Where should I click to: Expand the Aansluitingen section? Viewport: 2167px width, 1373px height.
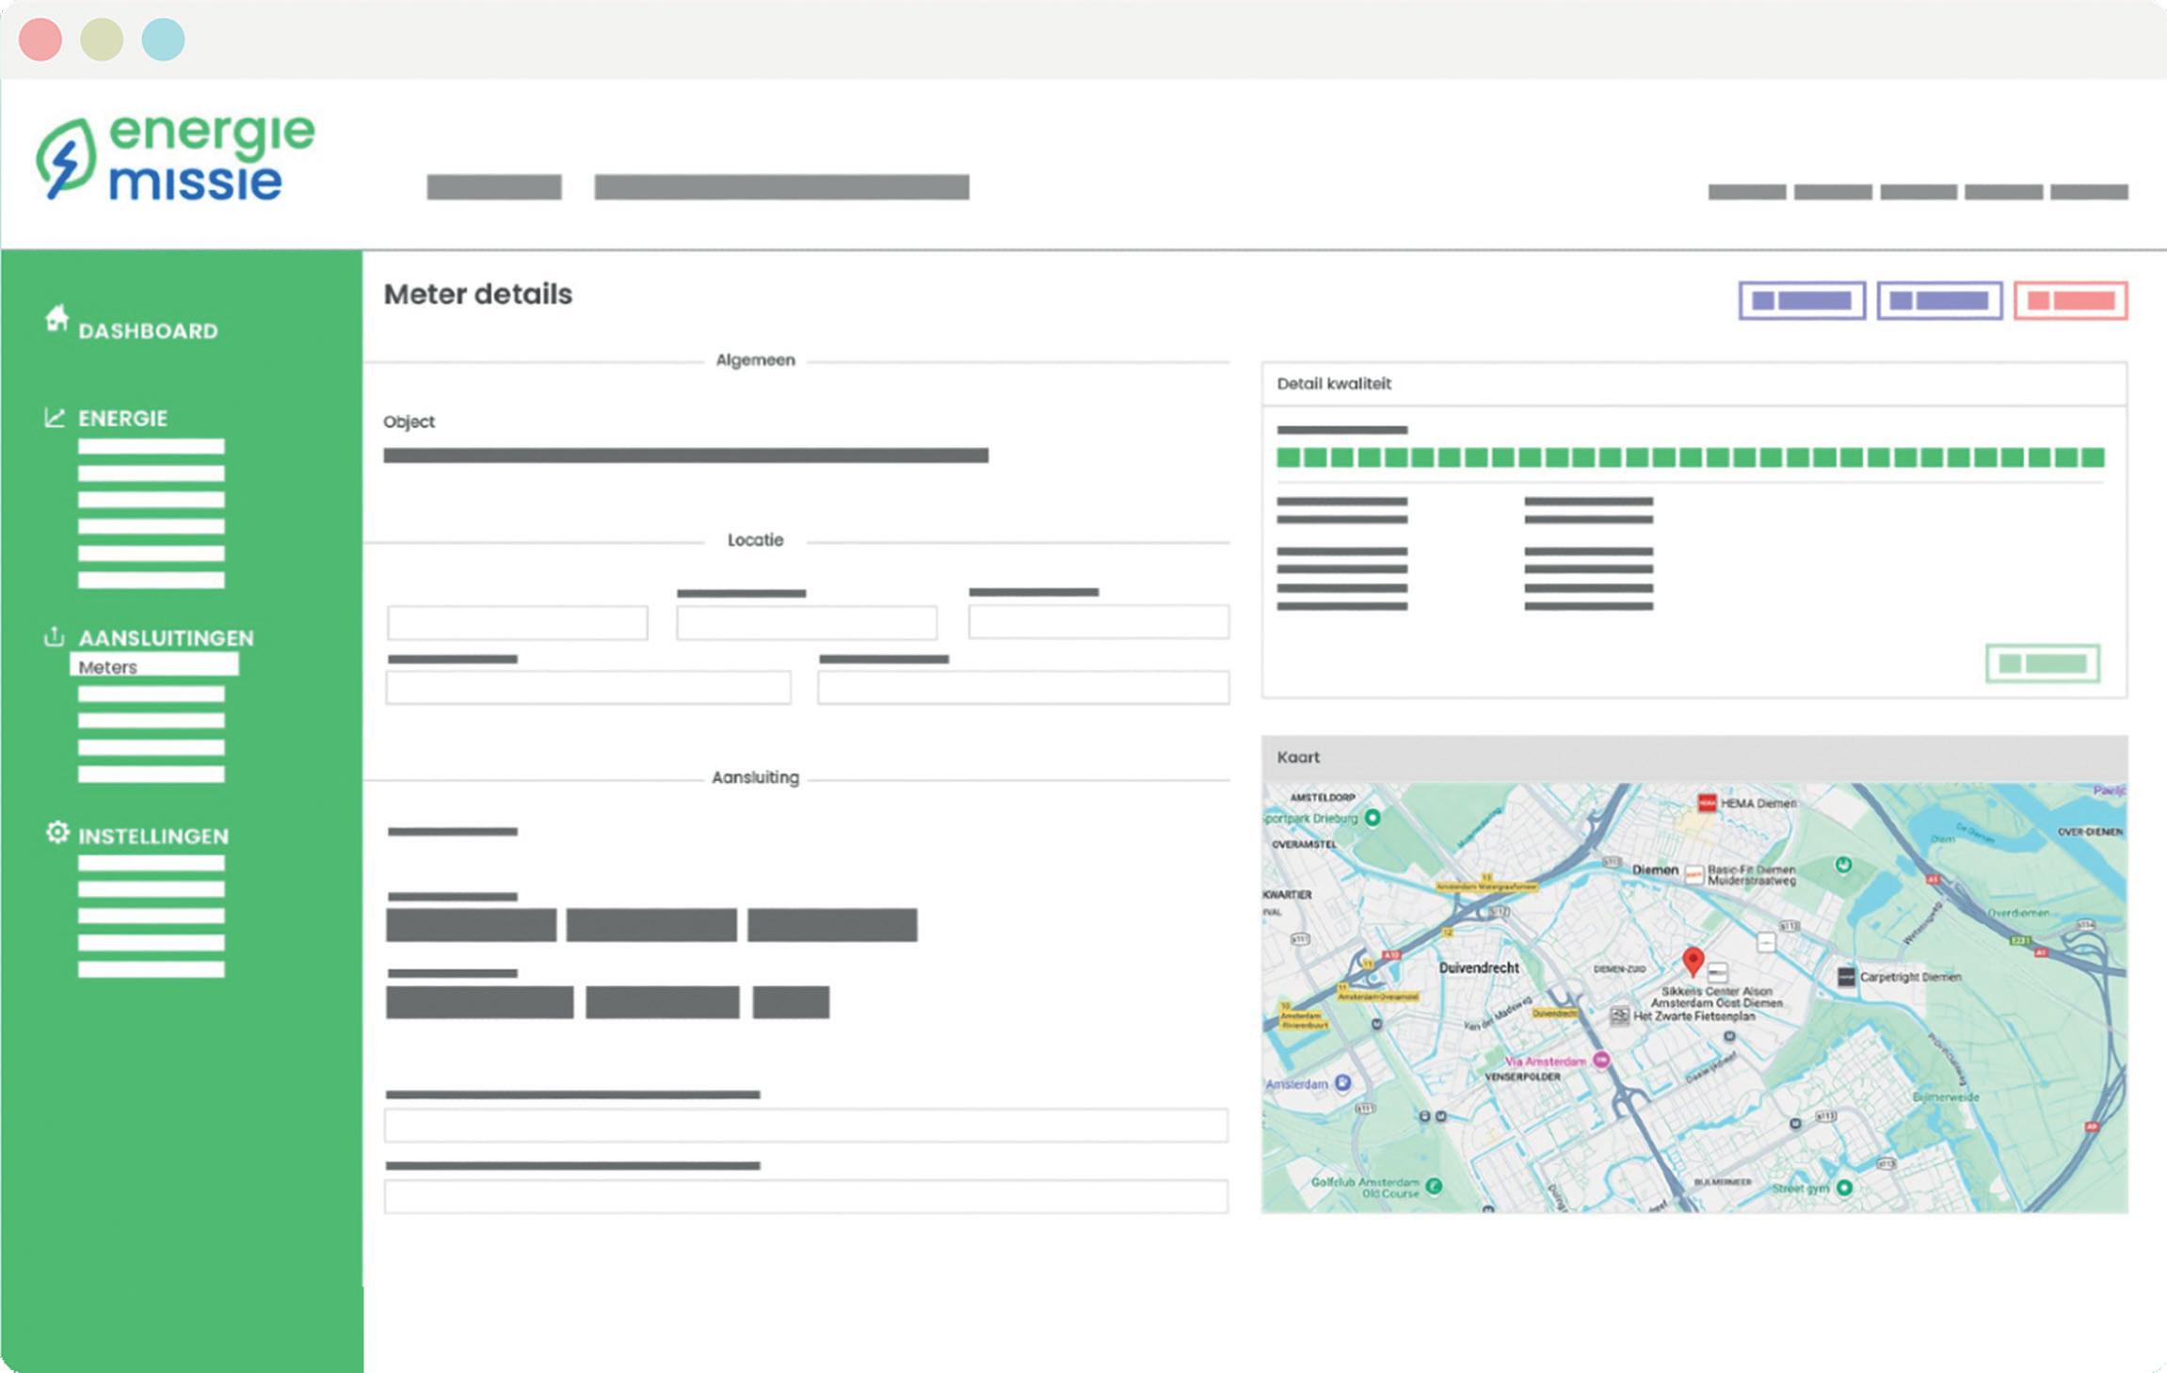click(x=166, y=638)
